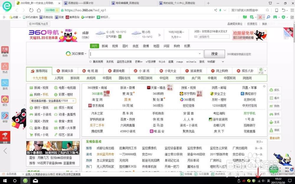Open the 360搜索 search engine selector dropdown

click(x=76, y=54)
